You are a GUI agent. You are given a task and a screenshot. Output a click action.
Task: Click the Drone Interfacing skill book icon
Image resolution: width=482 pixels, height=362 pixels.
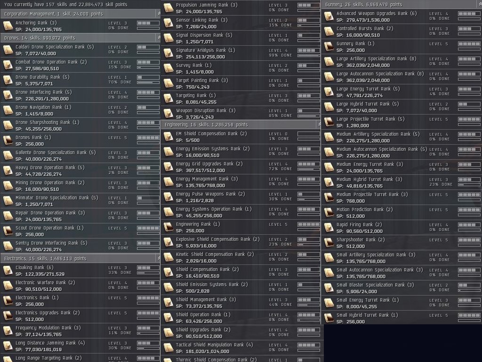point(8,95)
